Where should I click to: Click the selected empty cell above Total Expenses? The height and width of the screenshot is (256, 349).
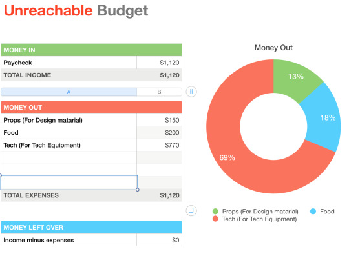[69, 182]
